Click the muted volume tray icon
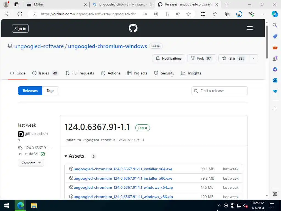This screenshot has width=281, height=211. click(x=245, y=206)
